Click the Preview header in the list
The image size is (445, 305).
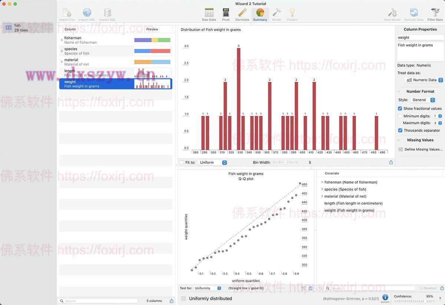pos(152,29)
